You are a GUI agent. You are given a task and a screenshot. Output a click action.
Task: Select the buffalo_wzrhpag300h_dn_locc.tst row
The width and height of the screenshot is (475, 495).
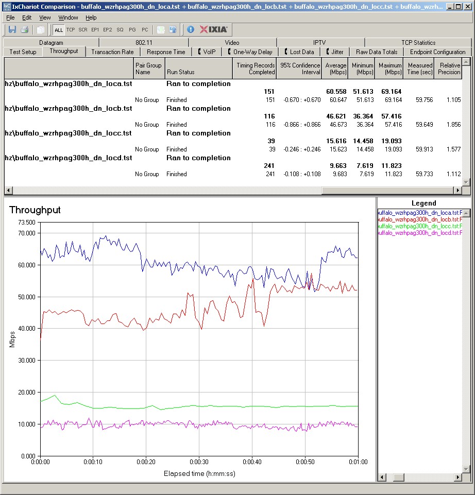tap(233, 133)
